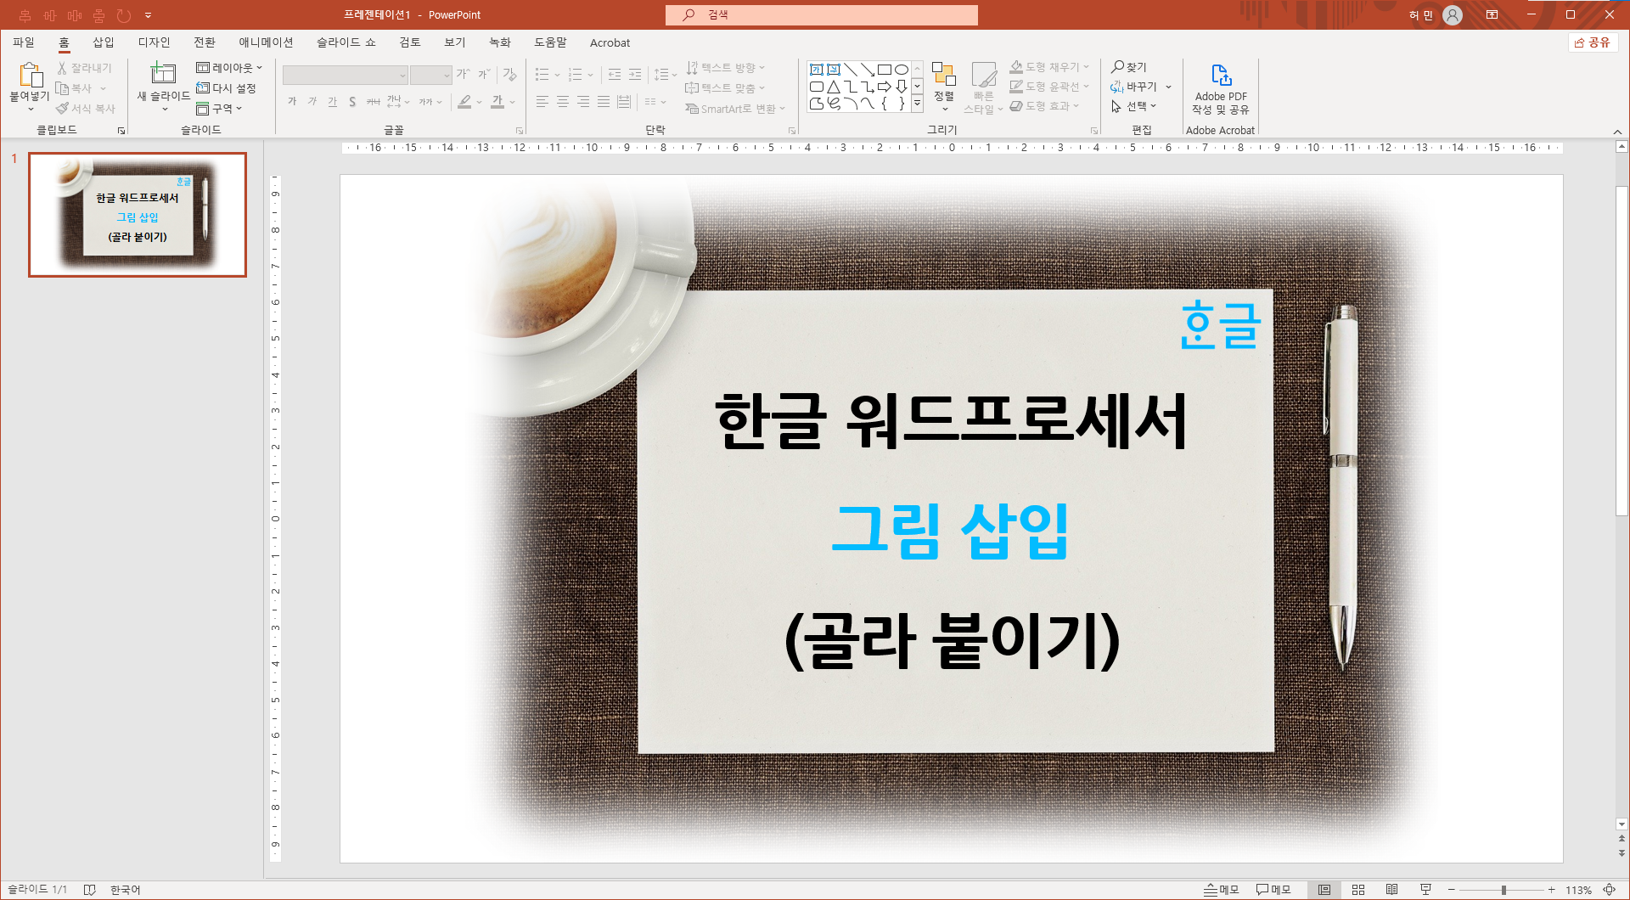Screen dimensions: 1630x900
Task: Toggle Normal view button in status bar
Action: pos(1324,890)
